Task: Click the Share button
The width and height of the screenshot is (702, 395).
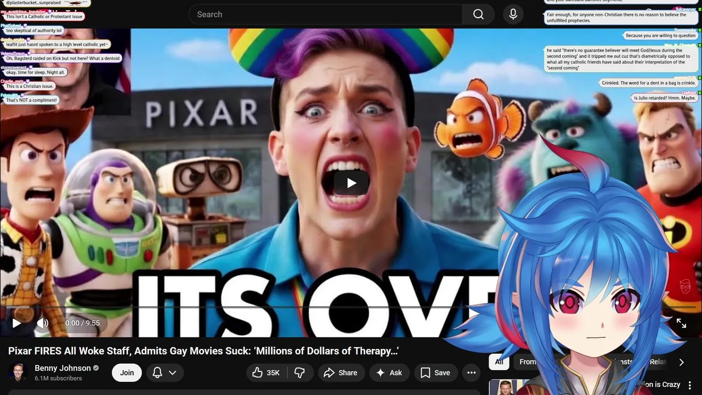Action: pyautogui.click(x=341, y=373)
